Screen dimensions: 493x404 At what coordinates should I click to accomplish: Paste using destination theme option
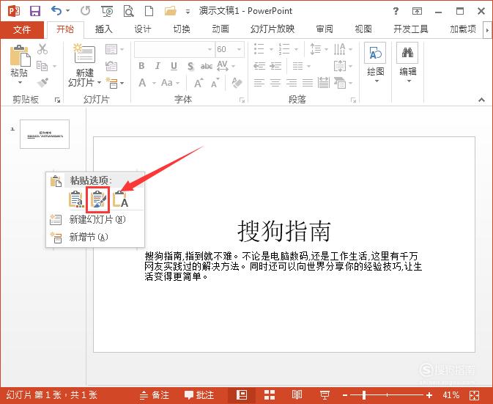(76, 199)
